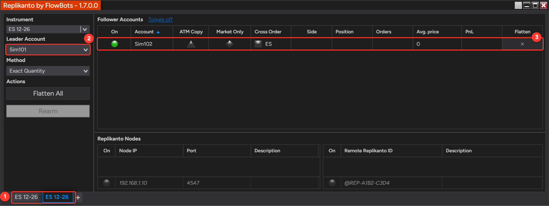Click the Flatten All button
This screenshot has width=549, height=206.
point(48,93)
